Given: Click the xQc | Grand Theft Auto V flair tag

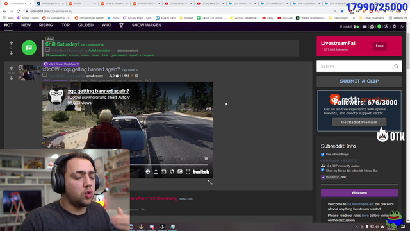Looking at the screenshot, I should click(x=61, y=64).
